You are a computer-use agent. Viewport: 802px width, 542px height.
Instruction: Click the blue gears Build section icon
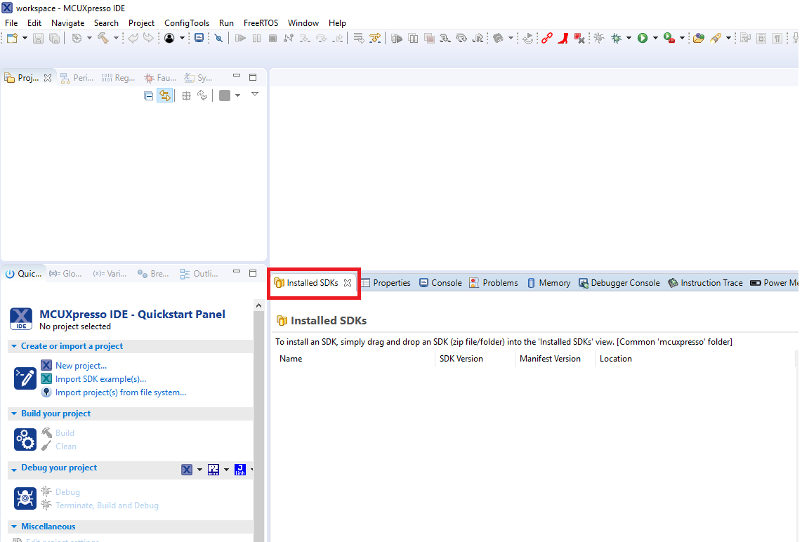(25, 439)
